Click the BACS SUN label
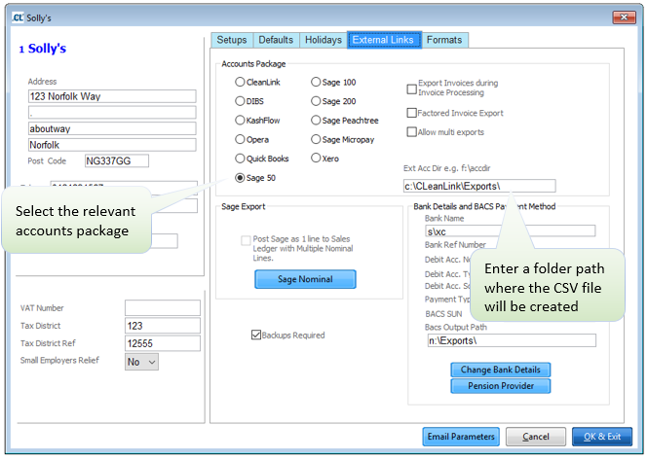 [443, 314]
